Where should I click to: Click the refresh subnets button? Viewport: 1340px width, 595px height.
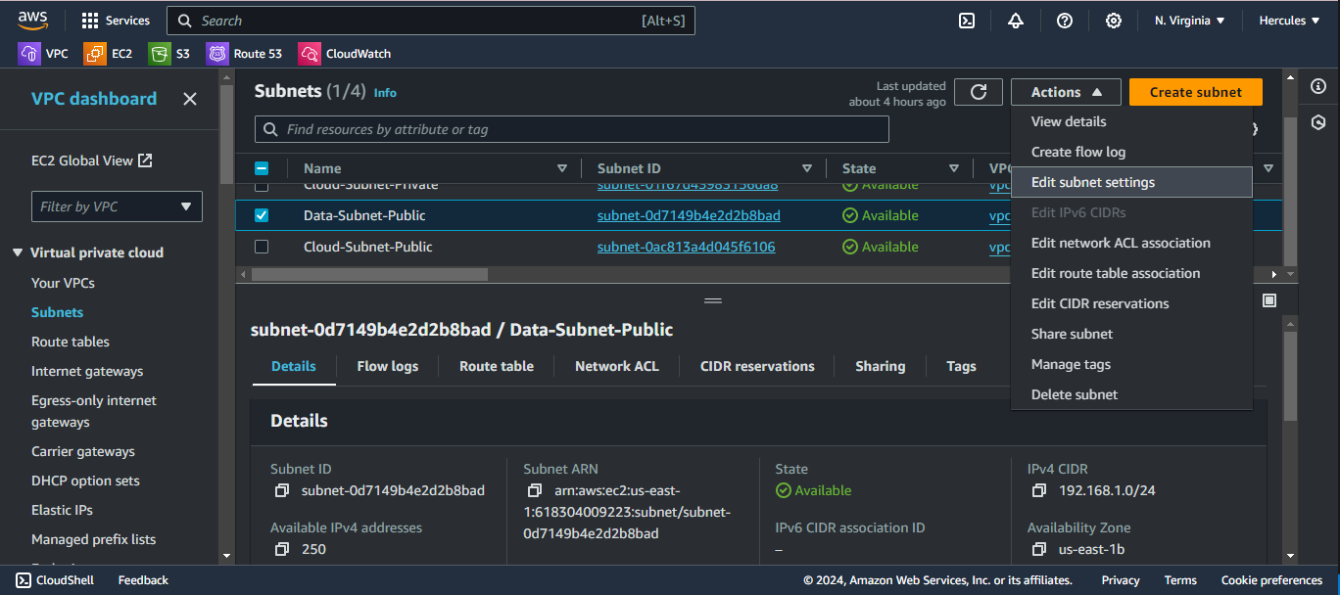[978, 92]
